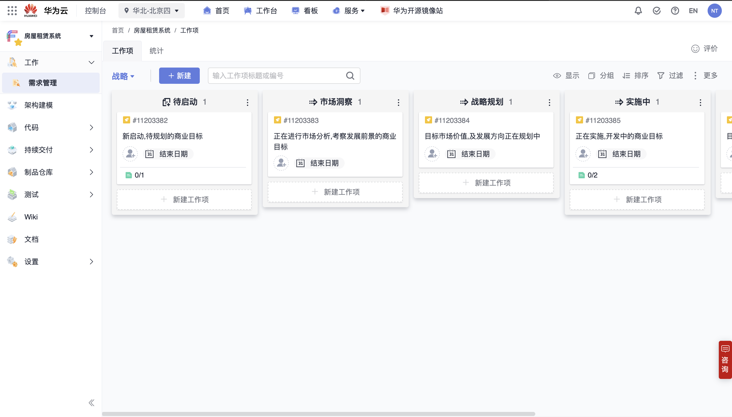Open three-dot menu of 待启动 column
Viewport: 732px width, 417px height.
click(248, 103)
